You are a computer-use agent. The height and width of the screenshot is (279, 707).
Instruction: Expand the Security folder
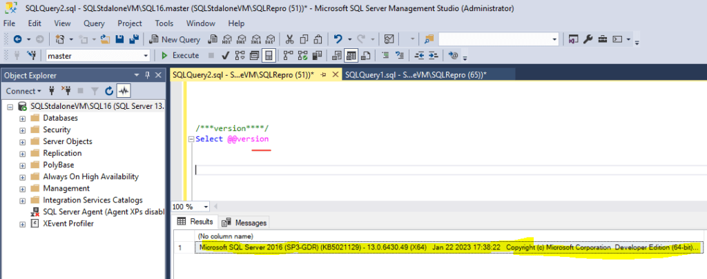point(21,130)
